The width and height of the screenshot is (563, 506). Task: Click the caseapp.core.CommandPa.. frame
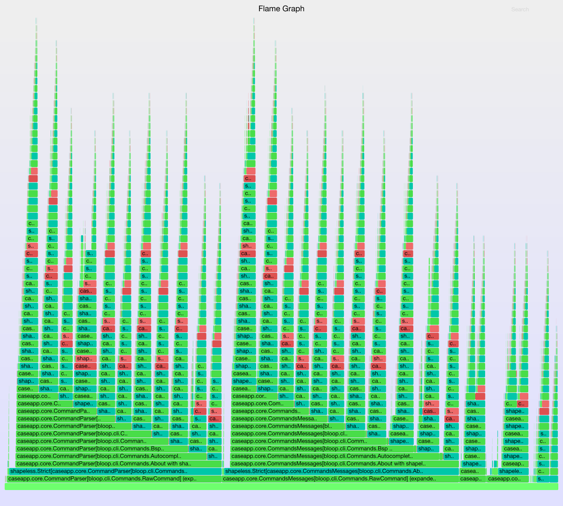tap(56, 411)
